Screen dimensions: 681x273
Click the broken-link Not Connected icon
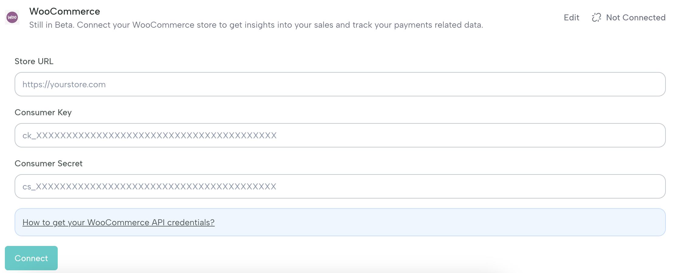click(x=596, y=17)
